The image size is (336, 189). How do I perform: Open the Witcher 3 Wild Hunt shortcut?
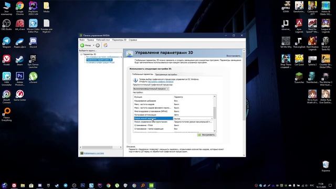325,79
